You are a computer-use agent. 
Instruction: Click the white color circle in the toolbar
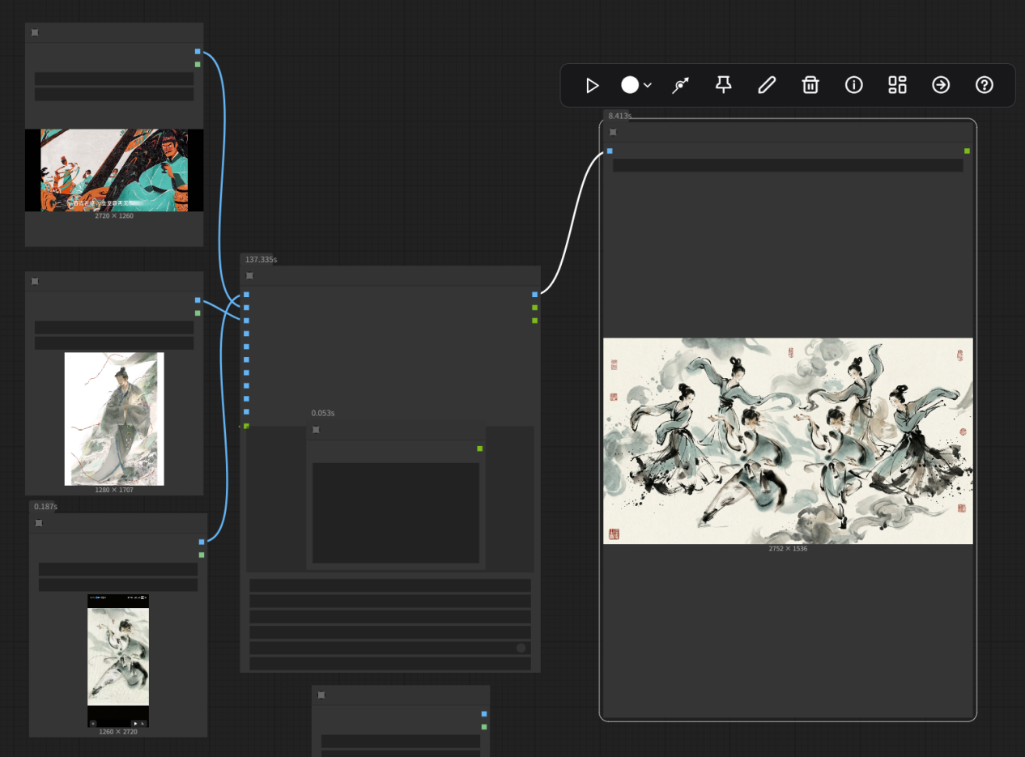click(x=630, y=85)
